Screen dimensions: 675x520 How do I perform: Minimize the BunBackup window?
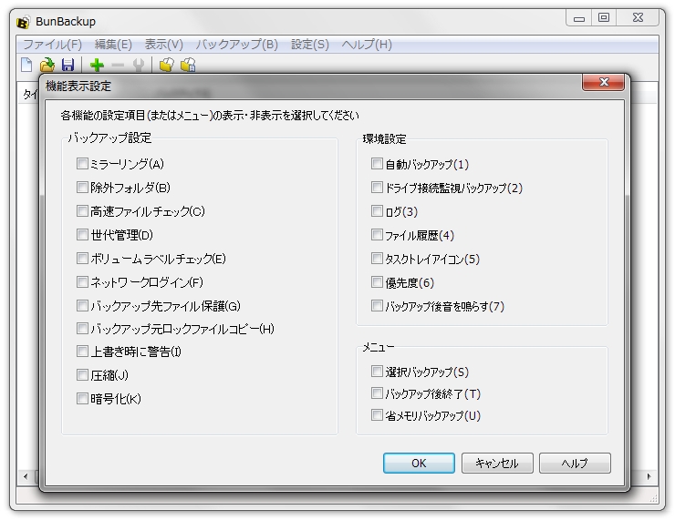(579, 18)
